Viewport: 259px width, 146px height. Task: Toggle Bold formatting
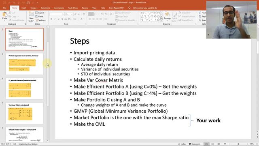[x=51, y=19]
